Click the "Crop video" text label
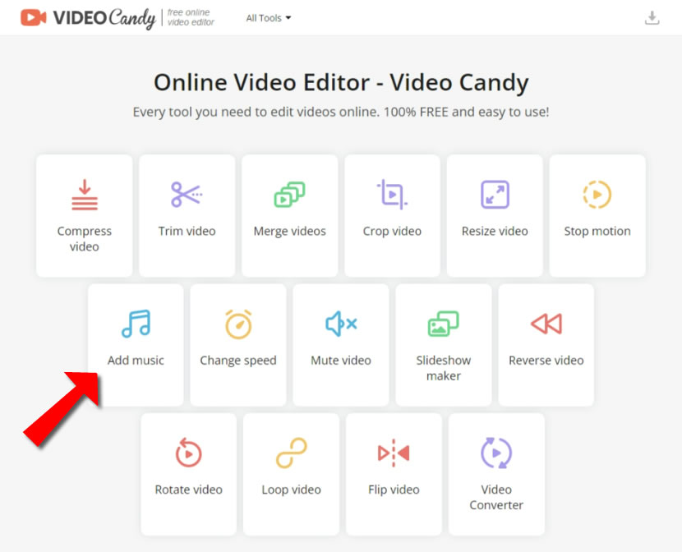 pyautogui.click(x=392, y=231)
